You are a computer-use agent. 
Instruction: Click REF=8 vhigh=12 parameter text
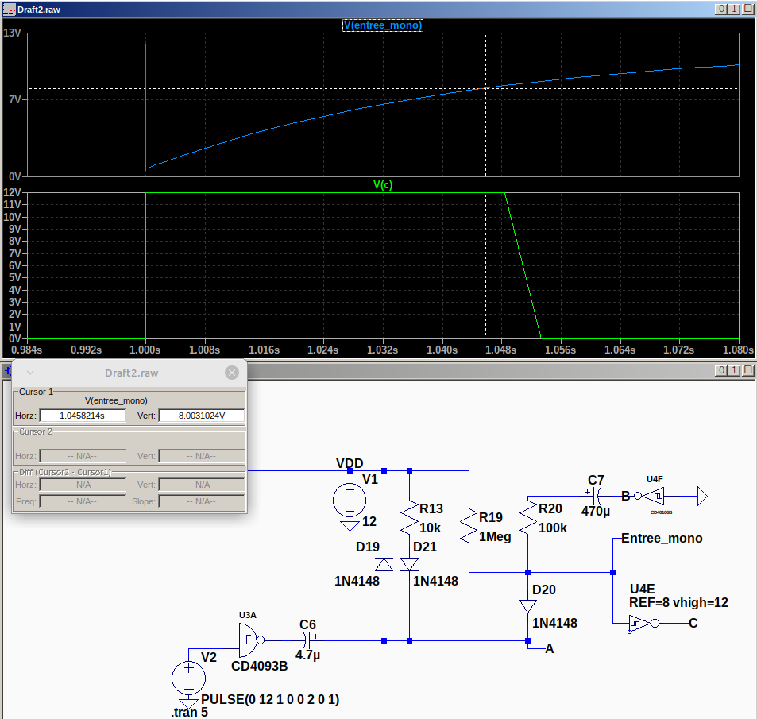tap(678, 602)
